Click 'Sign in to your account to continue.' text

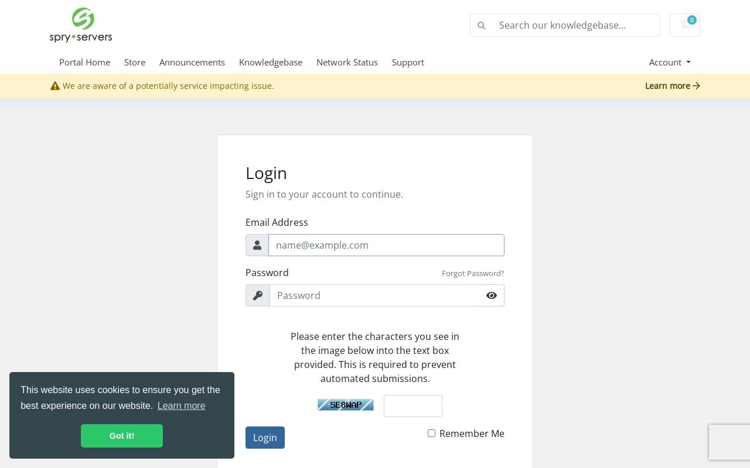[x=324, y=194]
